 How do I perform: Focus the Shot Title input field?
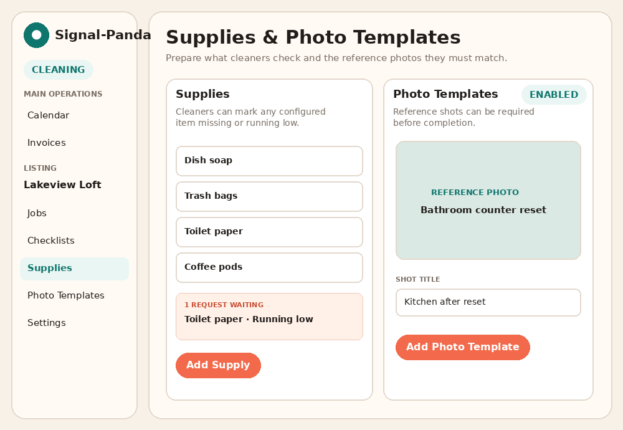(x=488, y=302)
